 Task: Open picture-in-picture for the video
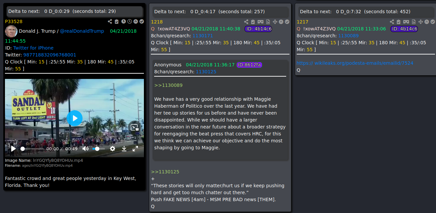coord(134,127)
